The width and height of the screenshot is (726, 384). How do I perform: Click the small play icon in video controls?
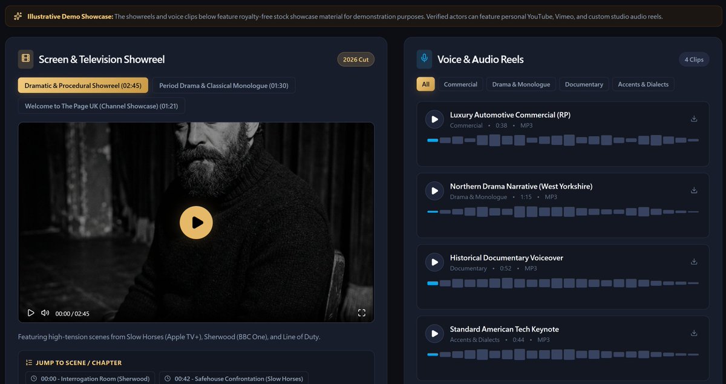click(x=31, y=313)
